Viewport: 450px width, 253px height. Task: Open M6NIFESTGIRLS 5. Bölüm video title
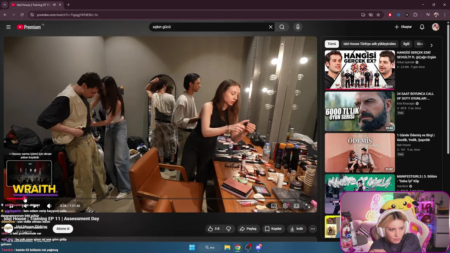pos(417,179)
